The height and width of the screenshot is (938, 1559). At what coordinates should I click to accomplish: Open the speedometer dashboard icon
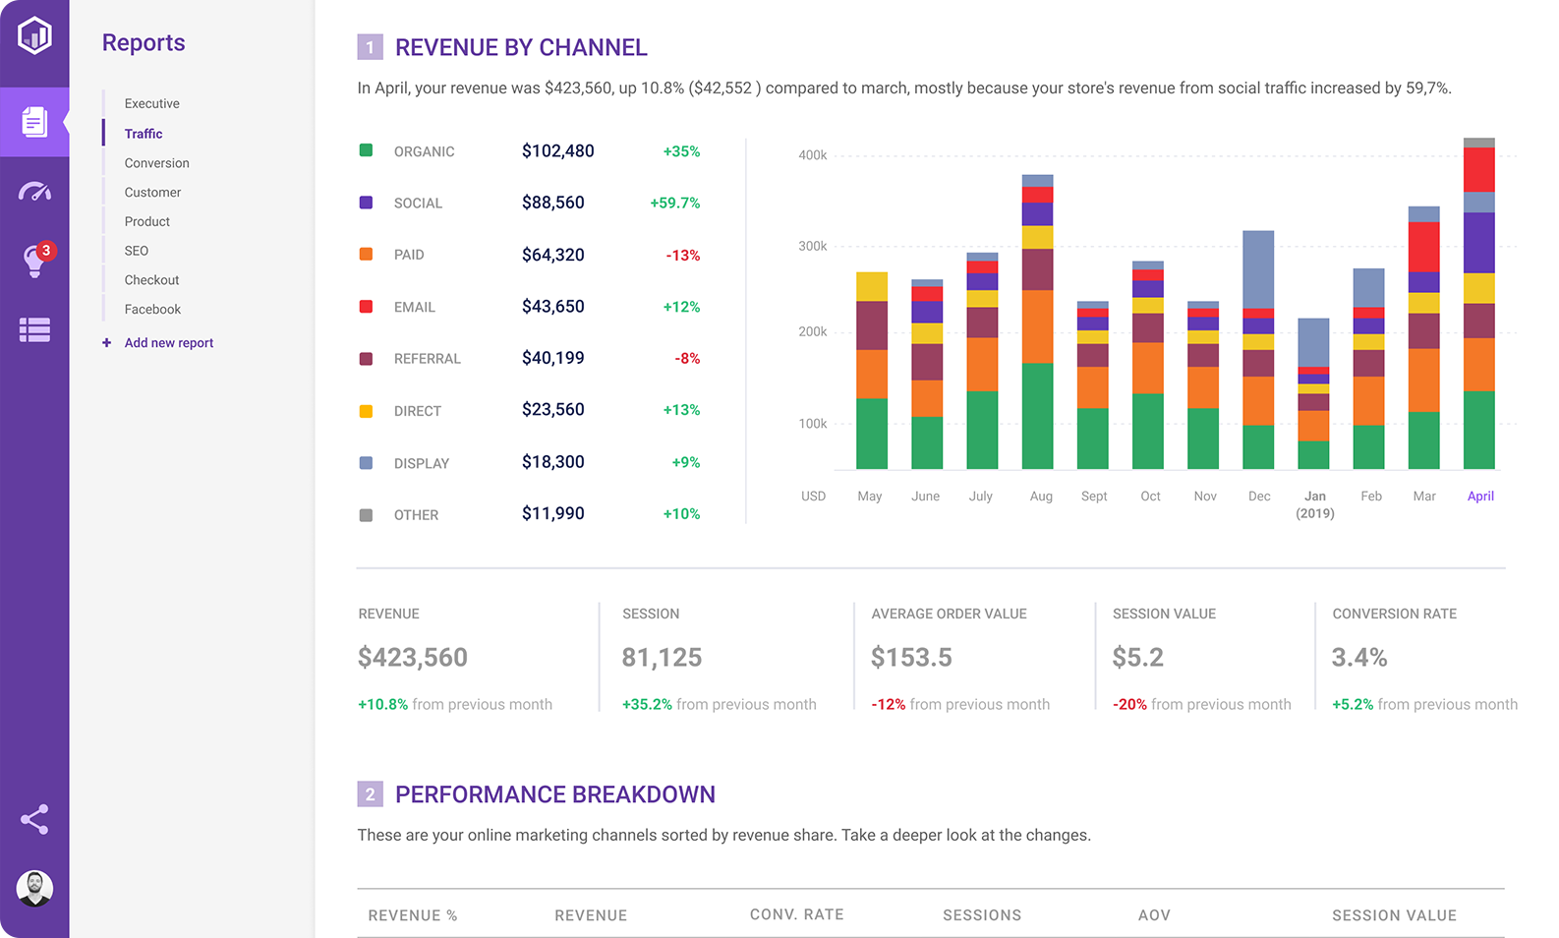pos(34,192)
